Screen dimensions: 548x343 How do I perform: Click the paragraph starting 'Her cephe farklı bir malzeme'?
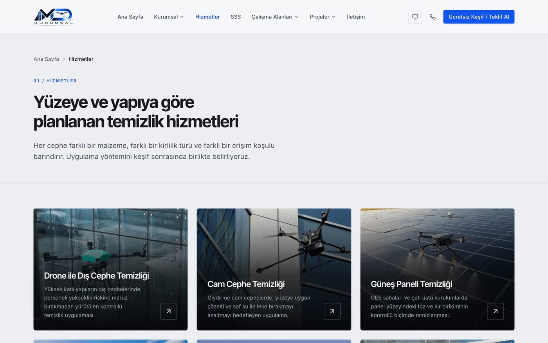tap(154, 151)
